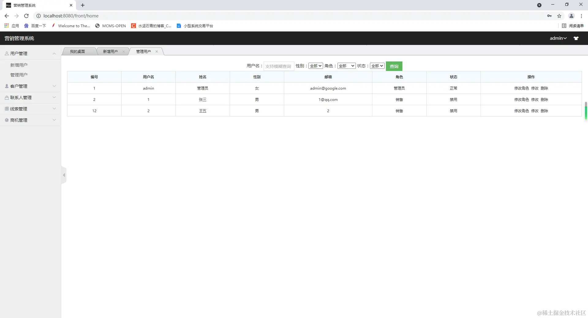Image resolution: width=588 pixels, height=318 pixels.
Task: Open the Chrome profile avatar icon
Action: [x=571, y=16]
